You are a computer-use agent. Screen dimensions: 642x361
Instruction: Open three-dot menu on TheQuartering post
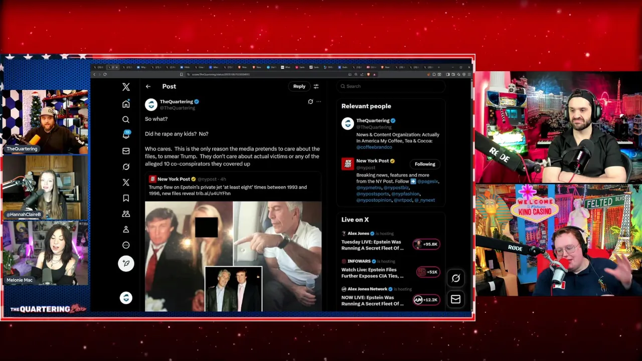318,102
